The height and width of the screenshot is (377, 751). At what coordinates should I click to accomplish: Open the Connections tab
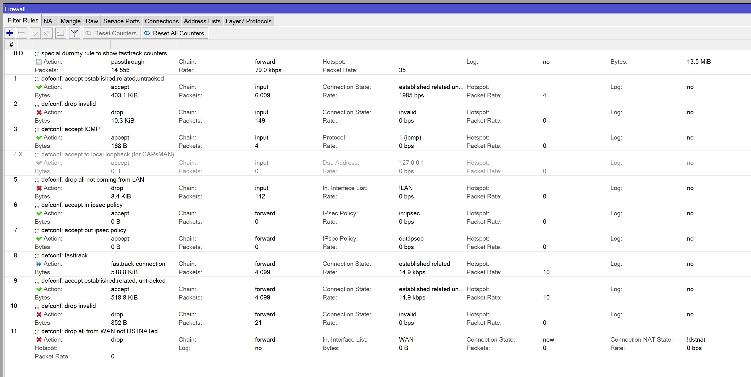[x=161, y=21]
